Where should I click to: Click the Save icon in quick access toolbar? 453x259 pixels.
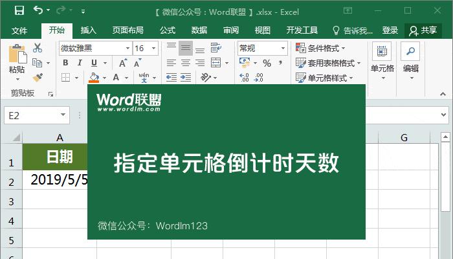19,11
